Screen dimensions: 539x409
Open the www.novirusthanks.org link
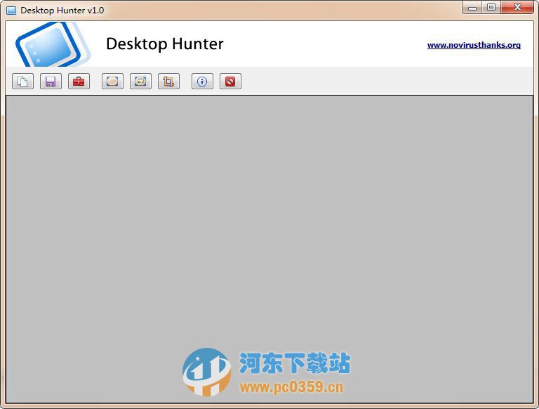tap(474, 45)
